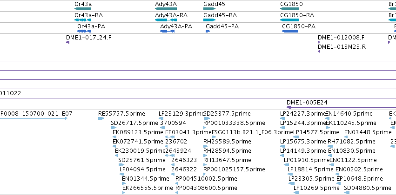Click LP10269.5prime feature
This screenshot has width=396, height=195.
pos(296,193)
